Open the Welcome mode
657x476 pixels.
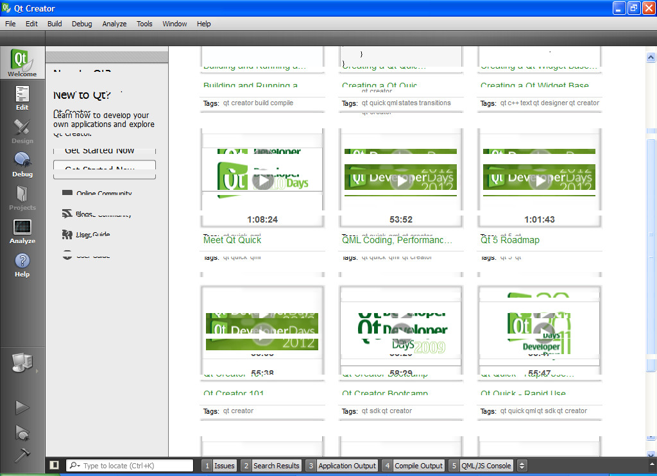[x=22, y=63]
